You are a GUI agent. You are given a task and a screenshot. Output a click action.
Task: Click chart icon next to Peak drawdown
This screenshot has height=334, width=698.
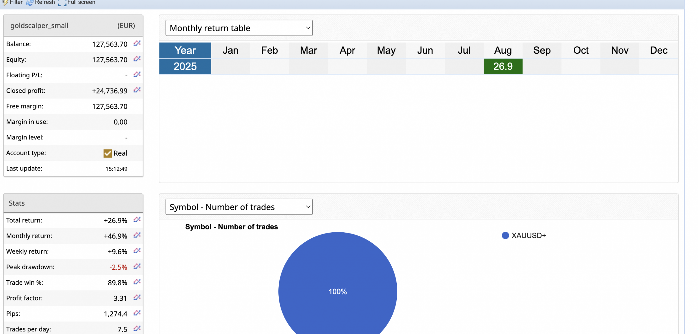137,266
